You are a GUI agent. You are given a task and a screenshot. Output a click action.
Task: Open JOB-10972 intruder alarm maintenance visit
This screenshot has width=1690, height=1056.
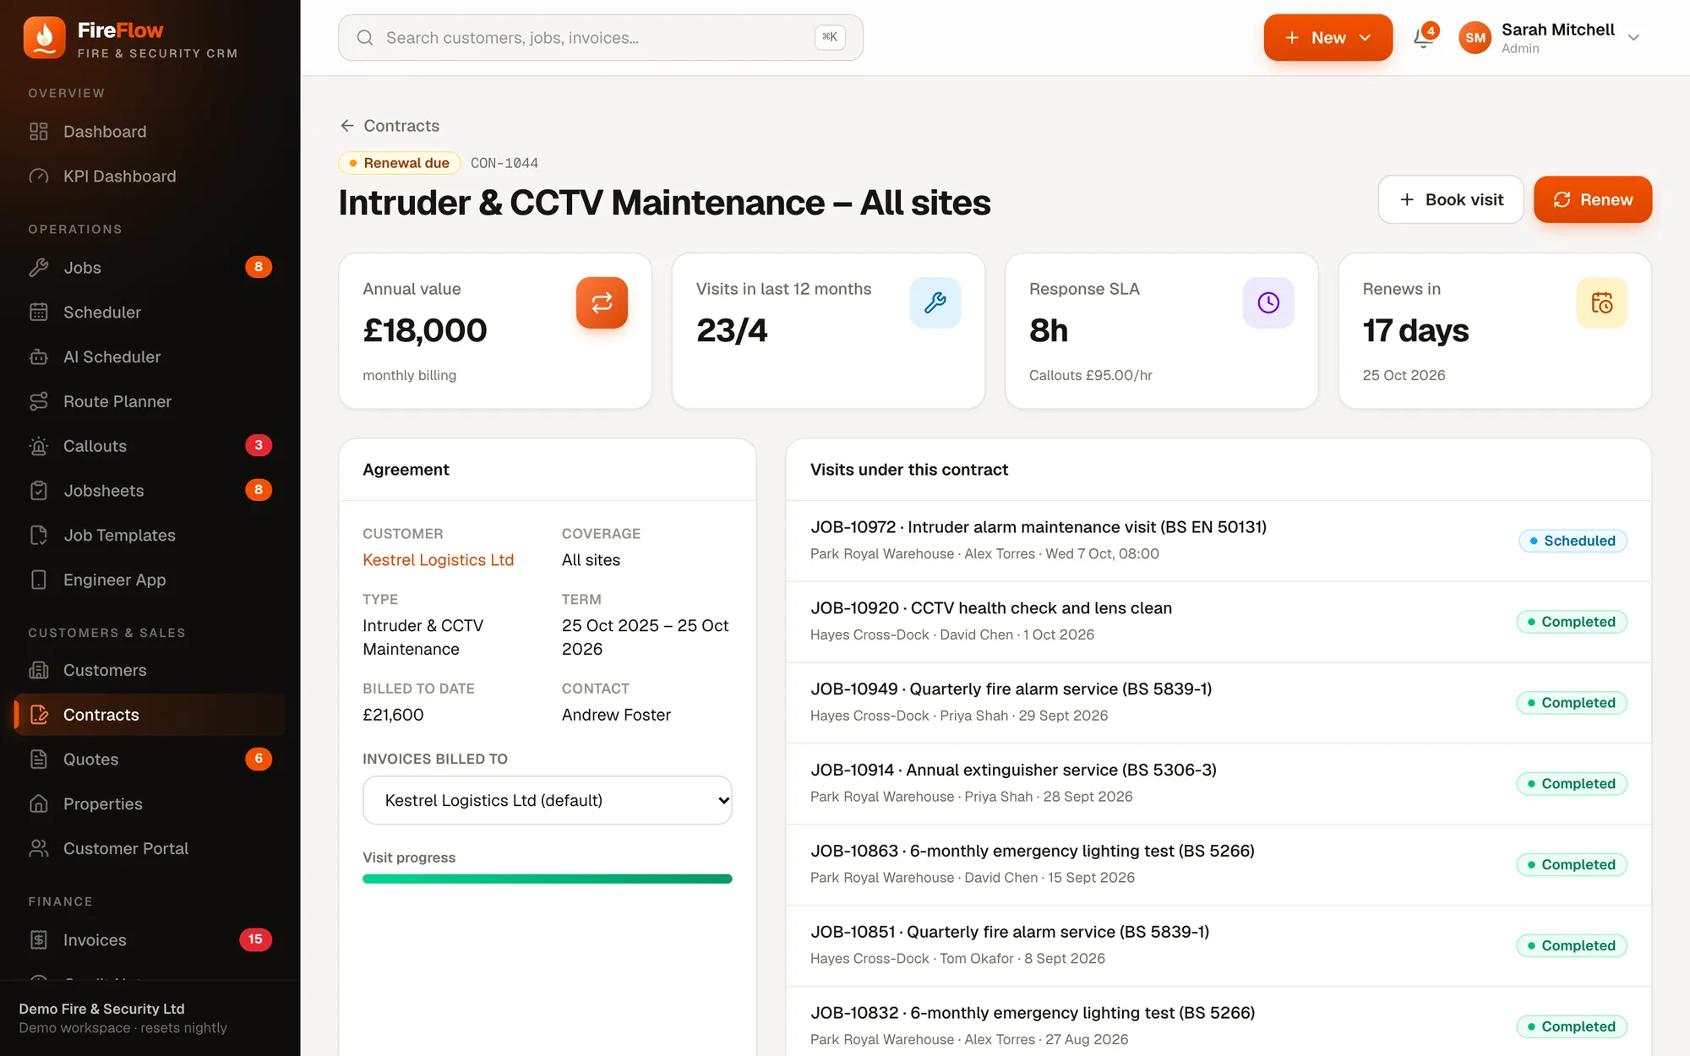click(1218, 541)
